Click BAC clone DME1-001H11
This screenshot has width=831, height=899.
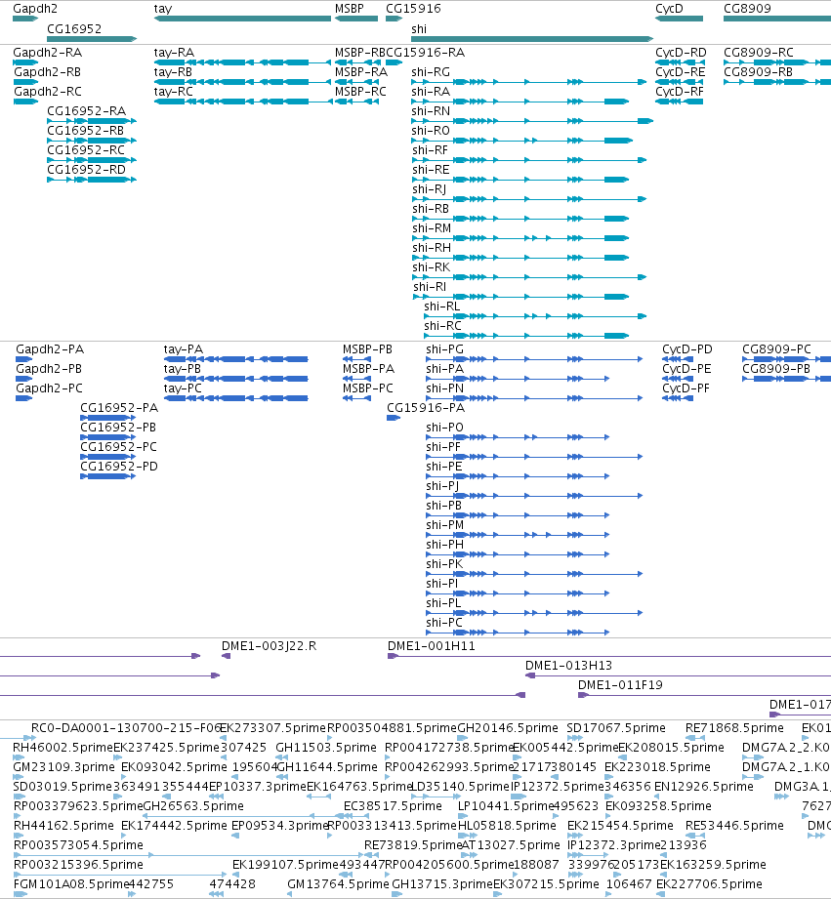tap(432, 645)
